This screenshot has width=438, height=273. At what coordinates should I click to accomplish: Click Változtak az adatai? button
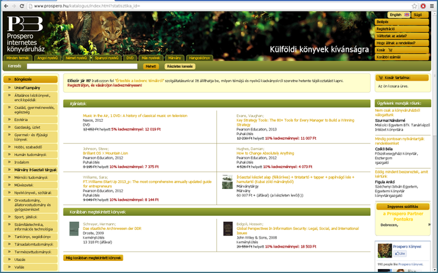click(402, 36)
